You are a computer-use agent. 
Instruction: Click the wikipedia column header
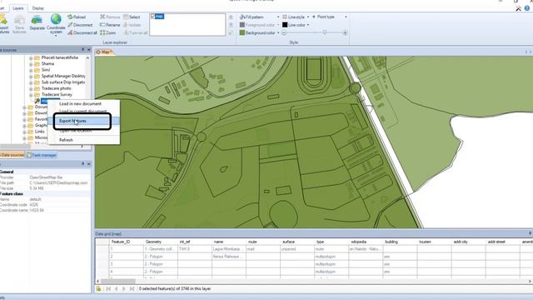[366, 242]
